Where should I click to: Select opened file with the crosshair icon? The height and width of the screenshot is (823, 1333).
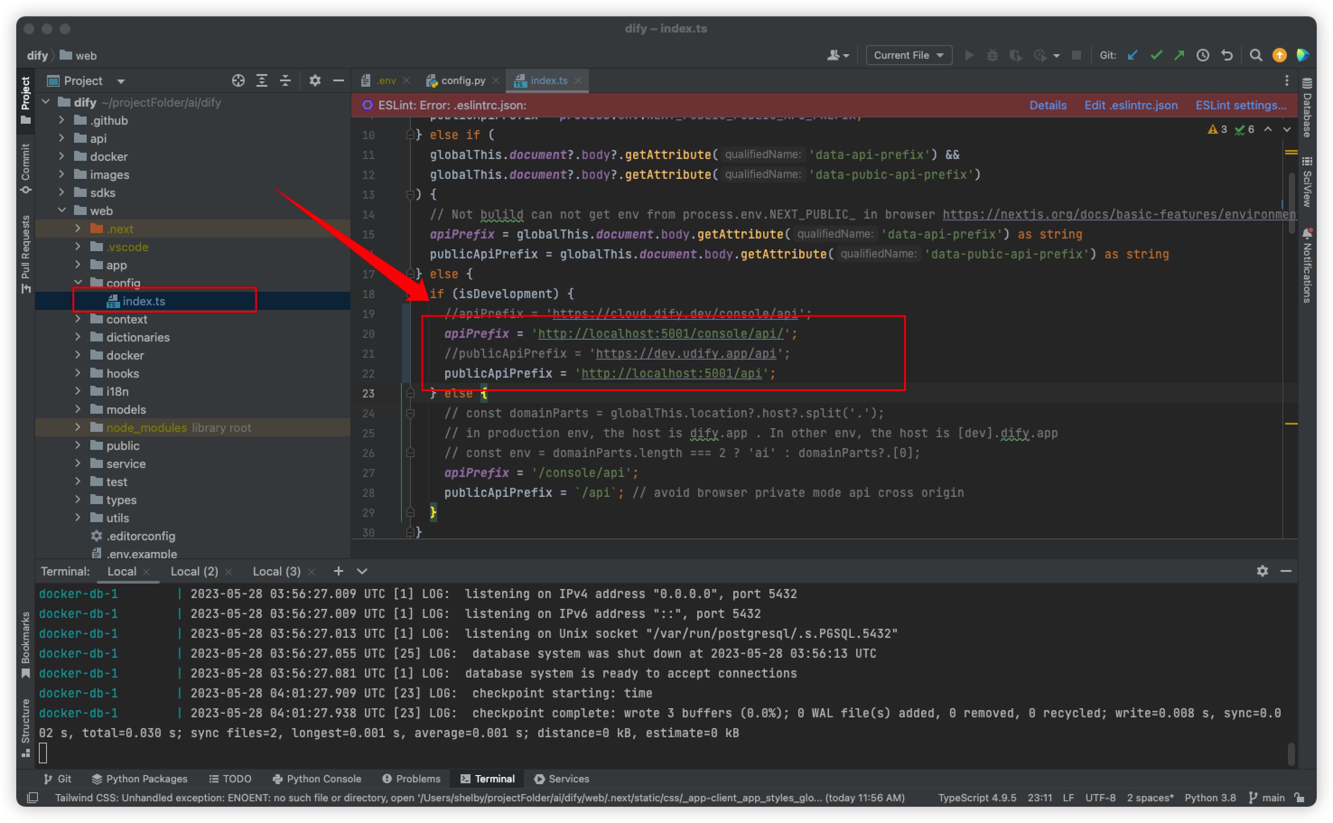pos(238,80)
